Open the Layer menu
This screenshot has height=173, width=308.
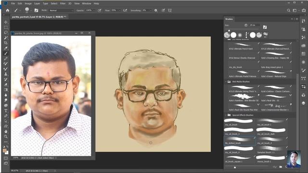tap(37, 3)
